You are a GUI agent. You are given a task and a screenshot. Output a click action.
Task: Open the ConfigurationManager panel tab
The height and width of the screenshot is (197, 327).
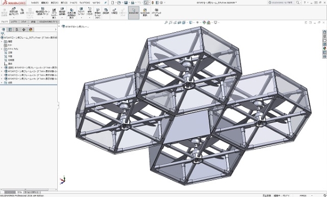(17, 29)
